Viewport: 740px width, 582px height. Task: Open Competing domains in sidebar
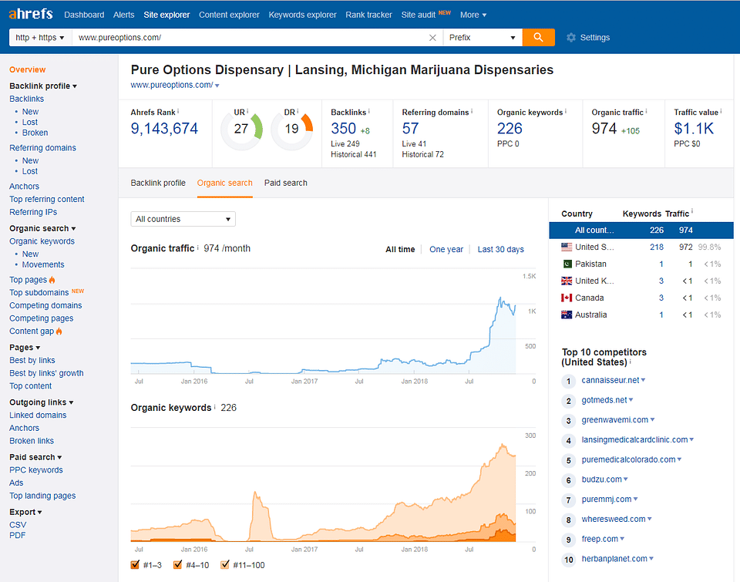click(45, 305)
